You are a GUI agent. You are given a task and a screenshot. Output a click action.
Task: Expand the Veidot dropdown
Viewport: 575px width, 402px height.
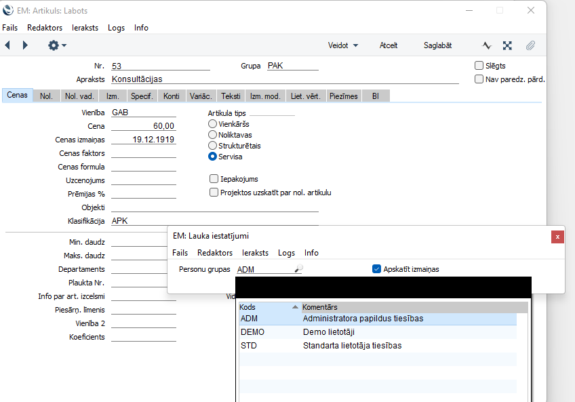(x=342, y=45)
